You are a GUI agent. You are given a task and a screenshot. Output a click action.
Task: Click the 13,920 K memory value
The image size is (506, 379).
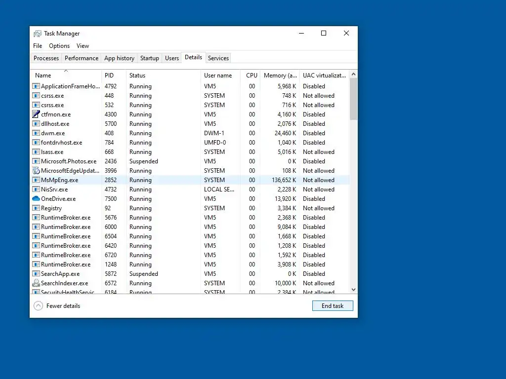coord(285,199)
